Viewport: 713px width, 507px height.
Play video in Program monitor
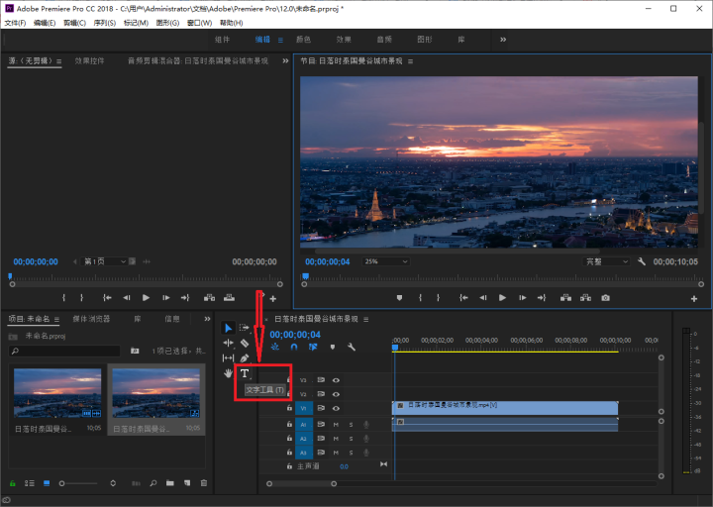click(x=502, y=298)
